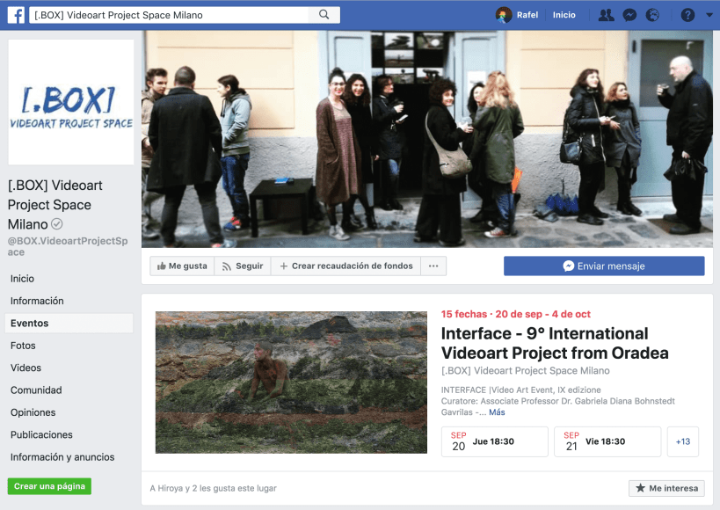Click the search magnifier icon
Screen dimensions: 720x510
(x=324, y=15)
